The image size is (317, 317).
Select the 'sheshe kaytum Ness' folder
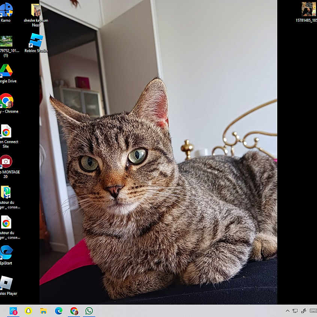pos(36,10)
